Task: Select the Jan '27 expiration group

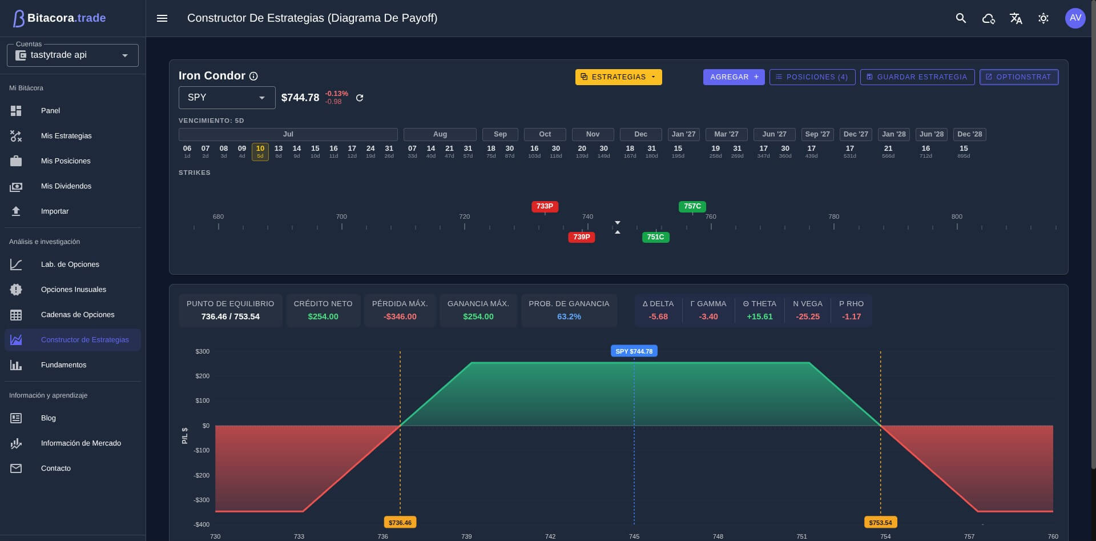Action: (x=684, y=134)
